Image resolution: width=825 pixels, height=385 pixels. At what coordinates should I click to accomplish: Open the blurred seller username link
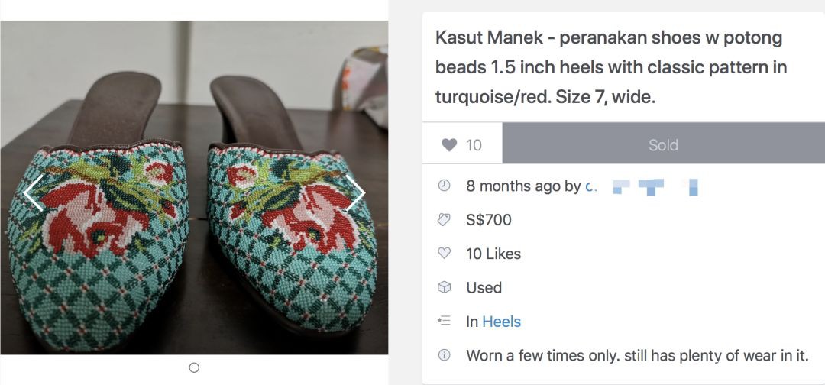(x=642, y=186)
